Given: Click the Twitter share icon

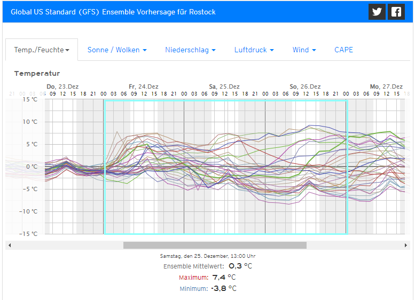Looking at the screenshot, I should pyautogui.click(x=377, y=12).
